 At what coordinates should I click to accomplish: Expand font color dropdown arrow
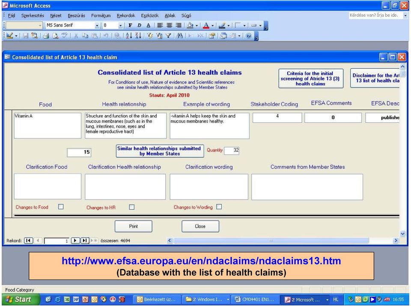pyautogui.click(x=213, y=25)
